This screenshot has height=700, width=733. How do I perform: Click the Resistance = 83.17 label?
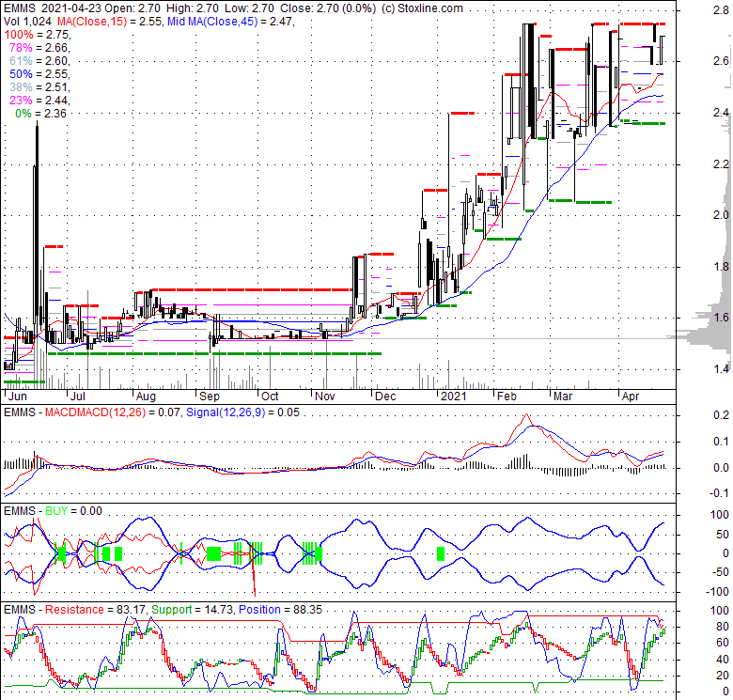[95, 610]
